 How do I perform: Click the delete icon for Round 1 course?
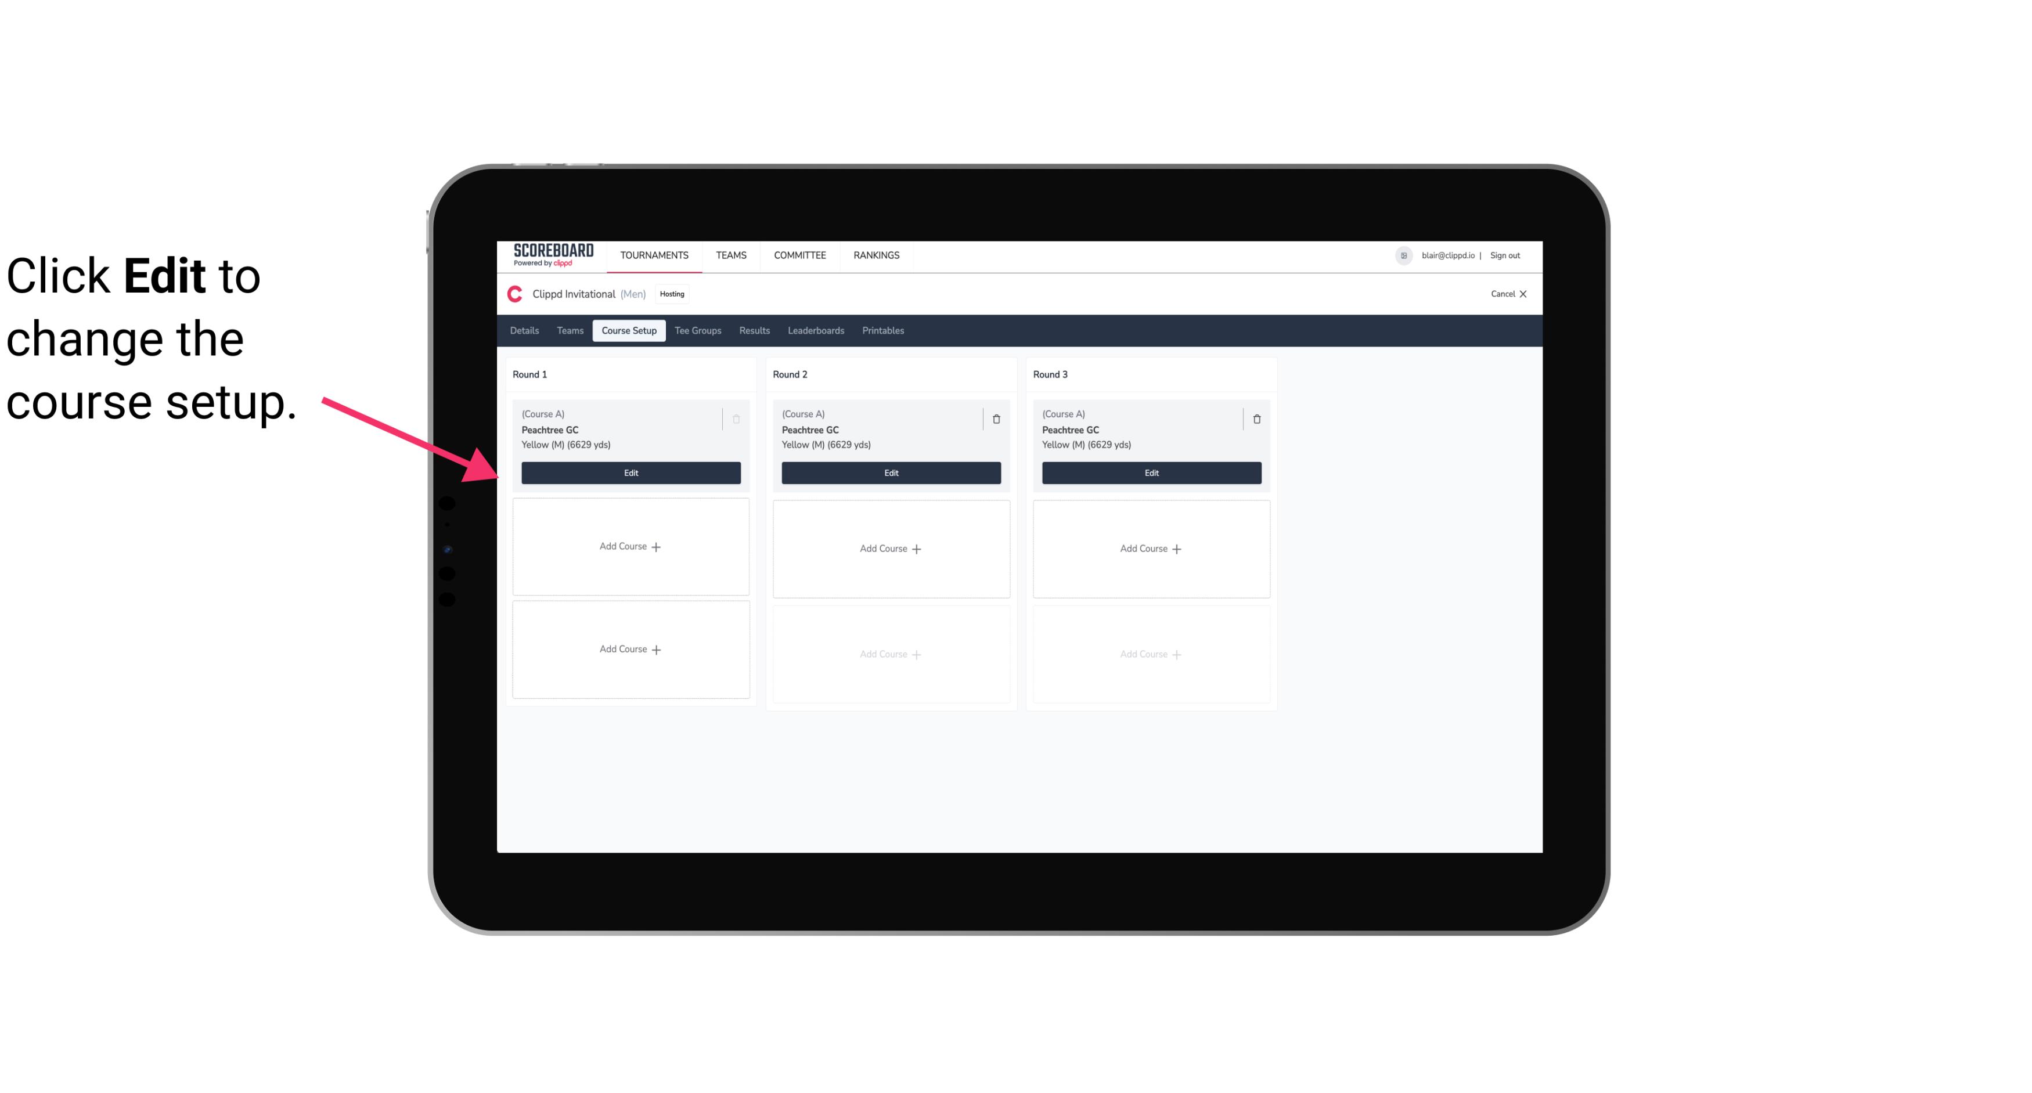coord(737,419)
